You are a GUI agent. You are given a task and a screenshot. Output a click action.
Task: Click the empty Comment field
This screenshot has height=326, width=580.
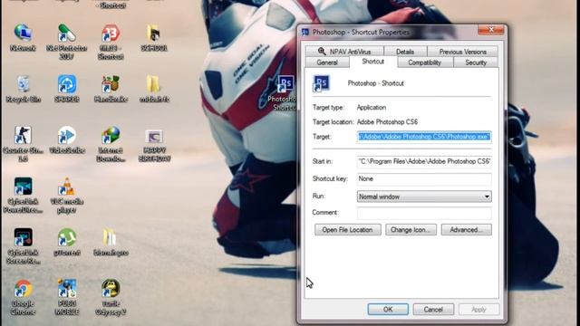424,213
